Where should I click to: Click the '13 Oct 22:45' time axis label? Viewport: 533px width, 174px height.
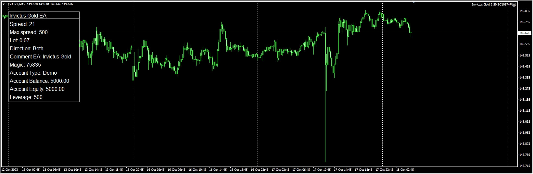[x=135, y=169]
